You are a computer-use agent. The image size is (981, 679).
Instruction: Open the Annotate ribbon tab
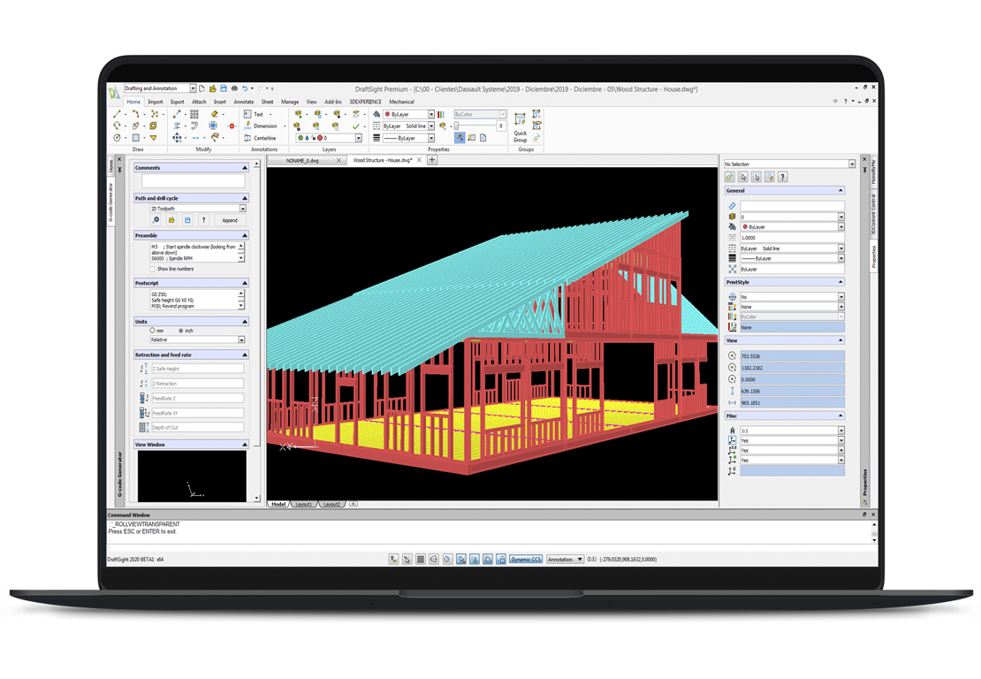point(243,102)
